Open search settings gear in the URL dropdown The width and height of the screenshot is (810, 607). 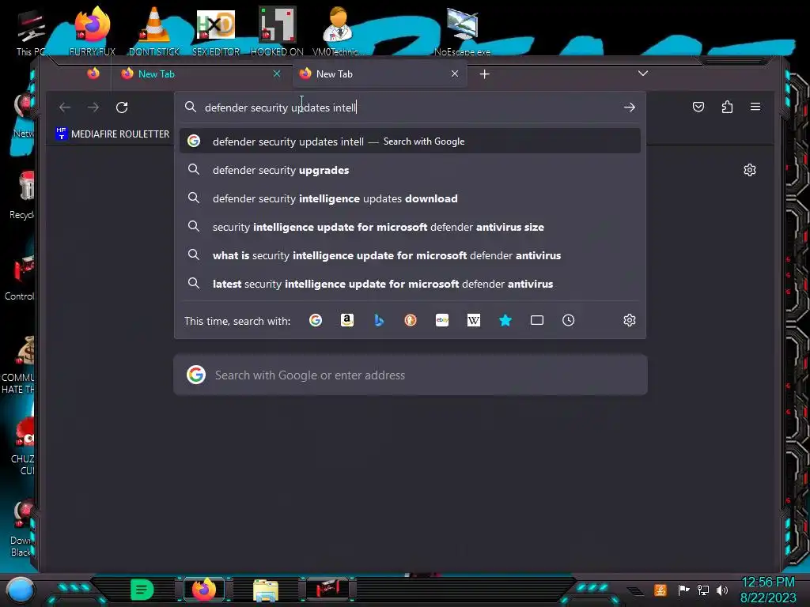(629, 321)
